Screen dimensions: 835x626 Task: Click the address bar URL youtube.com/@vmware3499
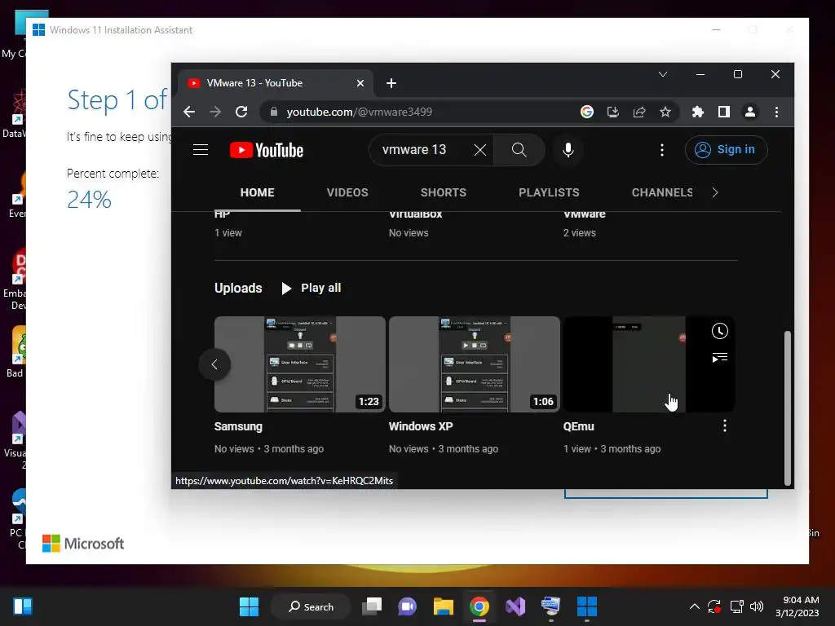tap(359, 112)
